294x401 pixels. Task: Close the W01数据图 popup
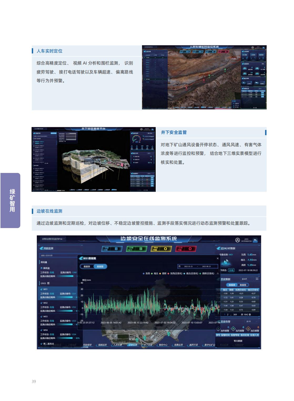(x=217, y=258)
